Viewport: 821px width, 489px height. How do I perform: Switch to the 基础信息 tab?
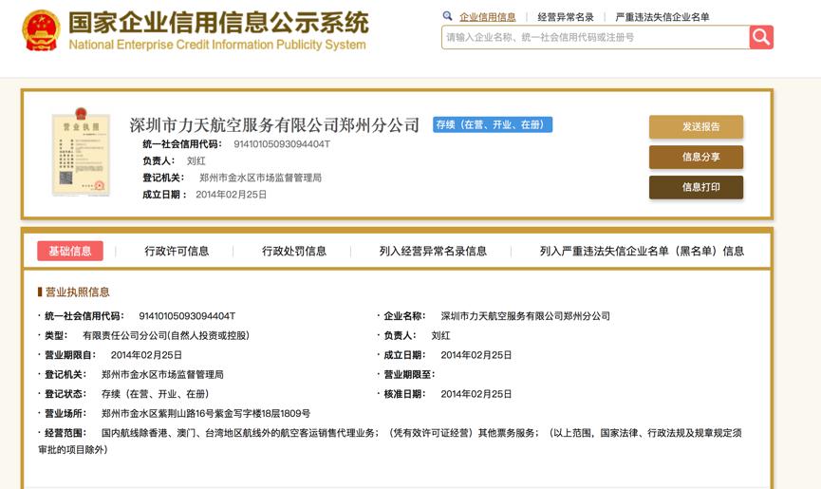(70, 251)
